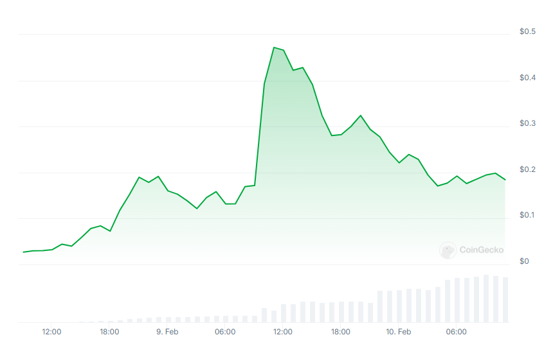Click the leftmost start of the price line
The image size is (544, 344).
tap(24, 252)
